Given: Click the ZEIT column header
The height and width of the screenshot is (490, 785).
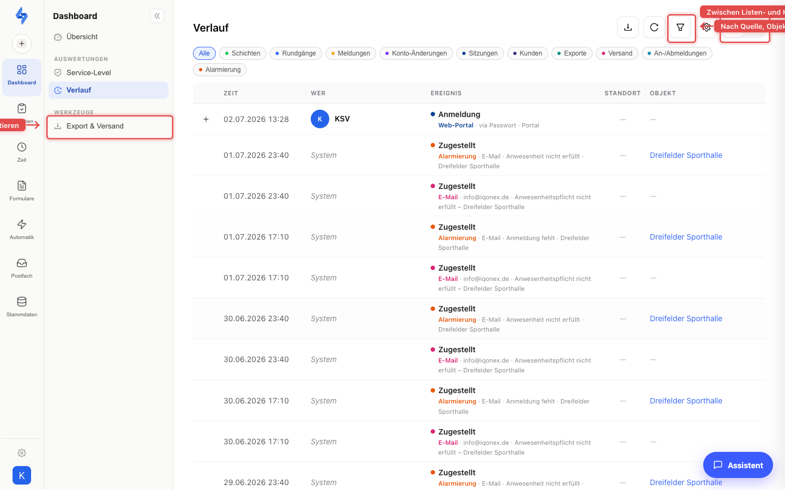Looking at the screenshot, I should click(231, 93).
